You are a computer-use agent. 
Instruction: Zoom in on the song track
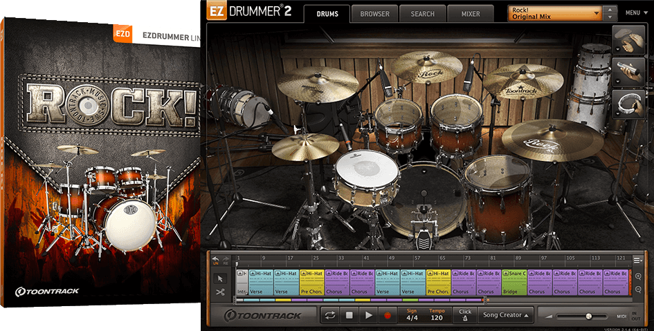click(637, 276)
